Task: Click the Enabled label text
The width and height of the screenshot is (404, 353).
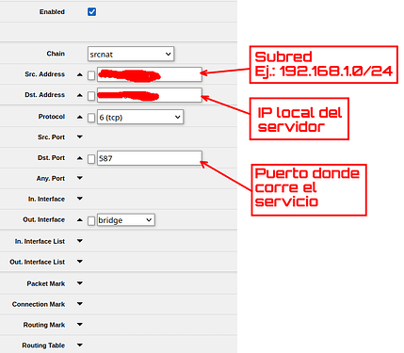Action: 52,12
